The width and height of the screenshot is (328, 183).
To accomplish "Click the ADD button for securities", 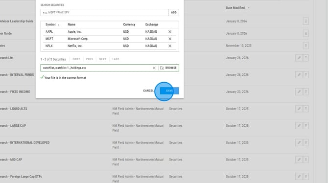I will tap(174, 12).
